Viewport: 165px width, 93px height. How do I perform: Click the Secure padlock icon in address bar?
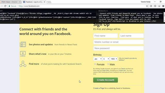9,6
